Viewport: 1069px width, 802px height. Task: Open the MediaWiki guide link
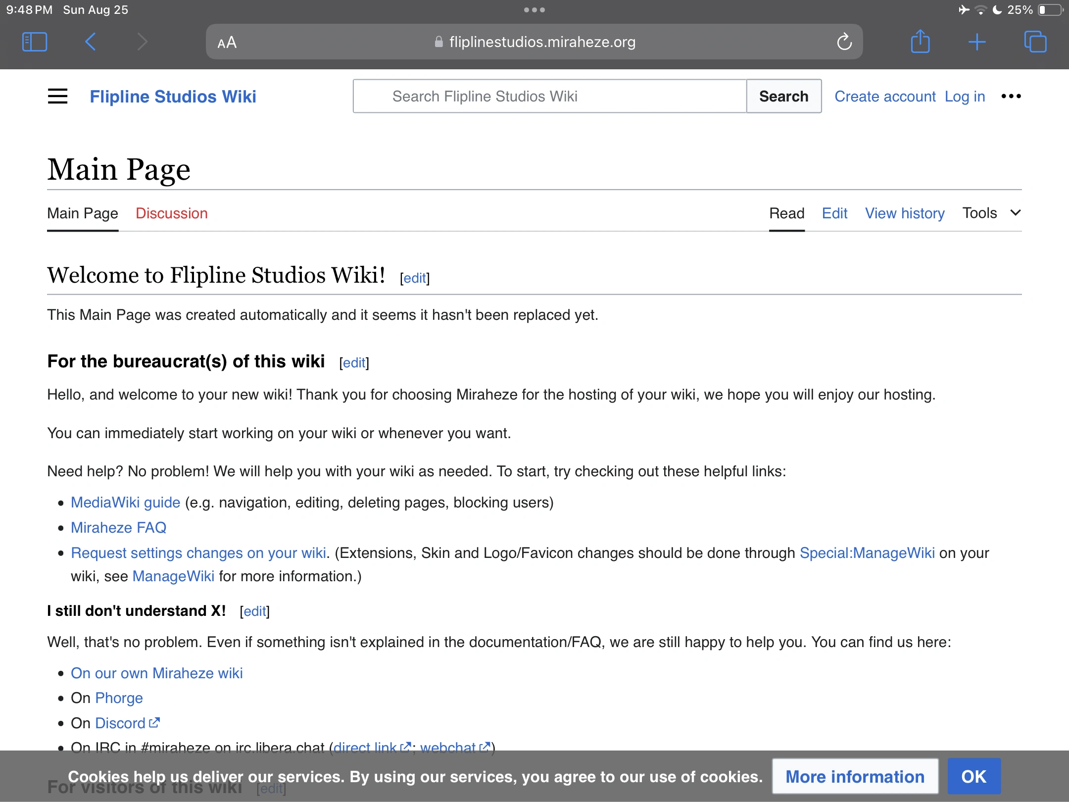point(125,502)
